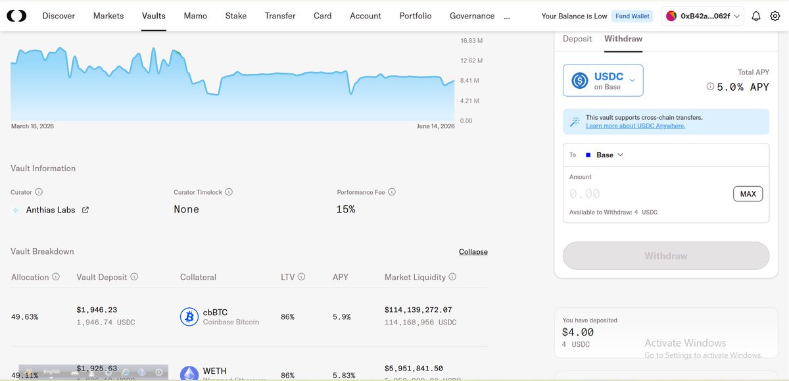Click the info icon beside Performance Fee

392,192
